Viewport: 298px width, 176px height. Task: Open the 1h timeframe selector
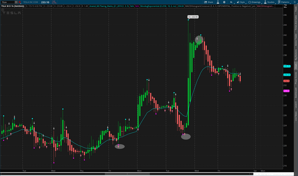[x=231, y=2]
